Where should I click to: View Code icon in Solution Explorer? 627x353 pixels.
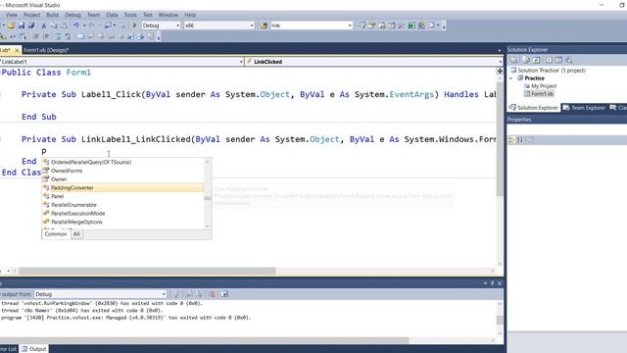[549, 61]
